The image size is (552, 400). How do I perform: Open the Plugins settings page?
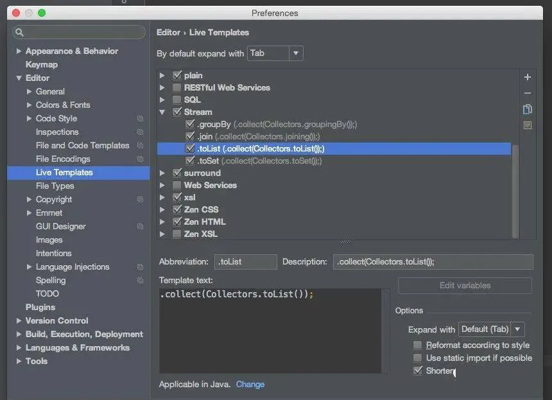[40, 307]
